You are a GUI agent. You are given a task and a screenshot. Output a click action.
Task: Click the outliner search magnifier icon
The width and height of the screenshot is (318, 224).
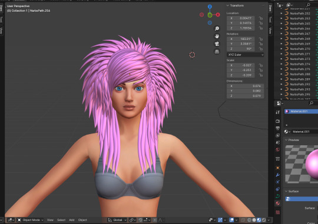308,5
